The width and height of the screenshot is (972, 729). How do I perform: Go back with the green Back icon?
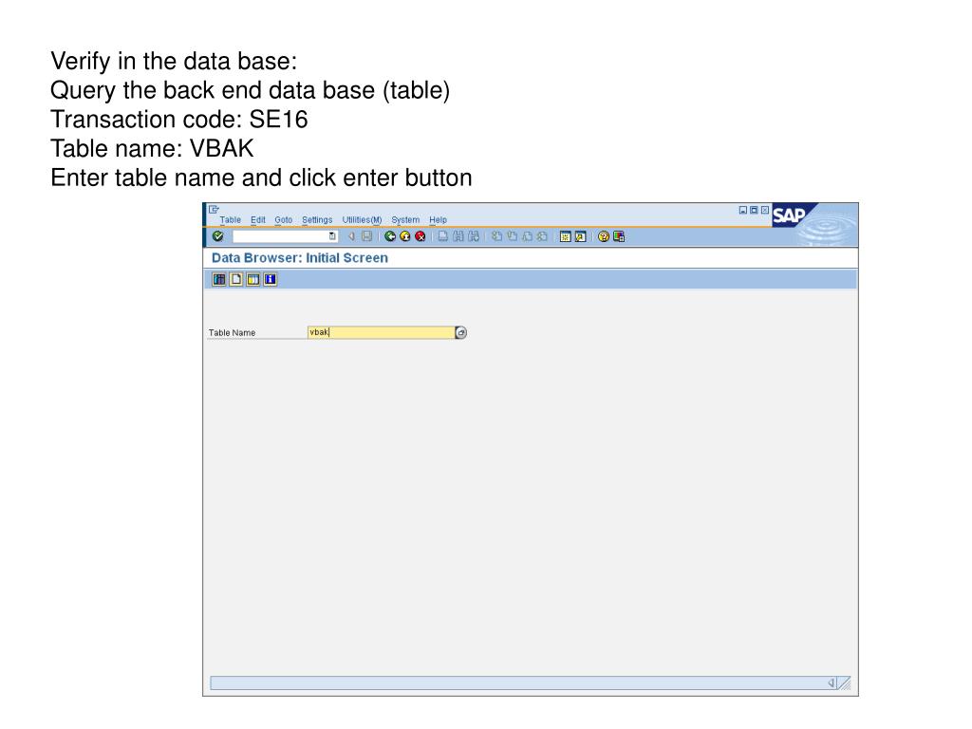point(390,236)
